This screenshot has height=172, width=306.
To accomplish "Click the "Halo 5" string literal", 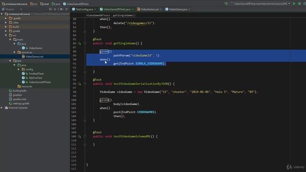I will click(221, 92).
